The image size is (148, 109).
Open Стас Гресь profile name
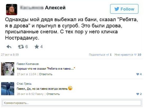coord(24,84)
